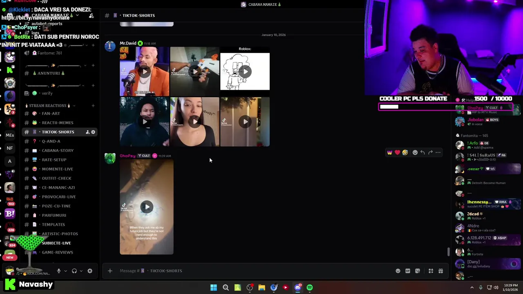The image size is (523, 294).
Task: Toggle headphones deafen in user panel
Action: click(x=74, y=271)
